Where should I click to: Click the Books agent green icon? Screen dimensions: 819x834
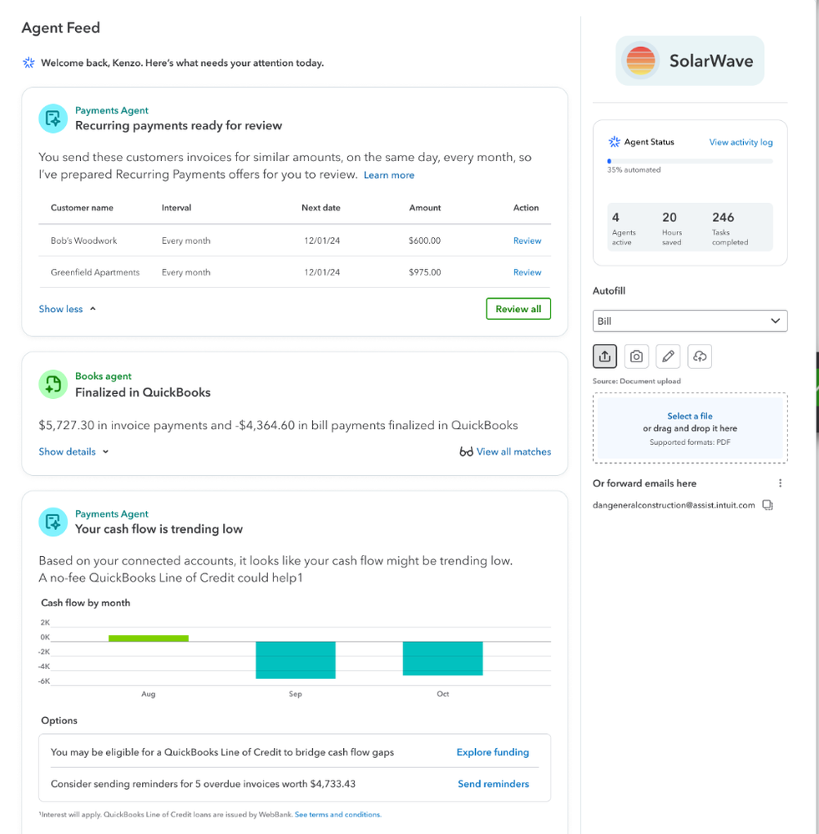(x=53, y=384)
